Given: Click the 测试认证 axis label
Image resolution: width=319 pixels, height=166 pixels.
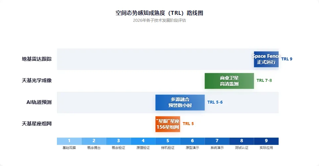Looking at the screenshot, I should 242,148.
